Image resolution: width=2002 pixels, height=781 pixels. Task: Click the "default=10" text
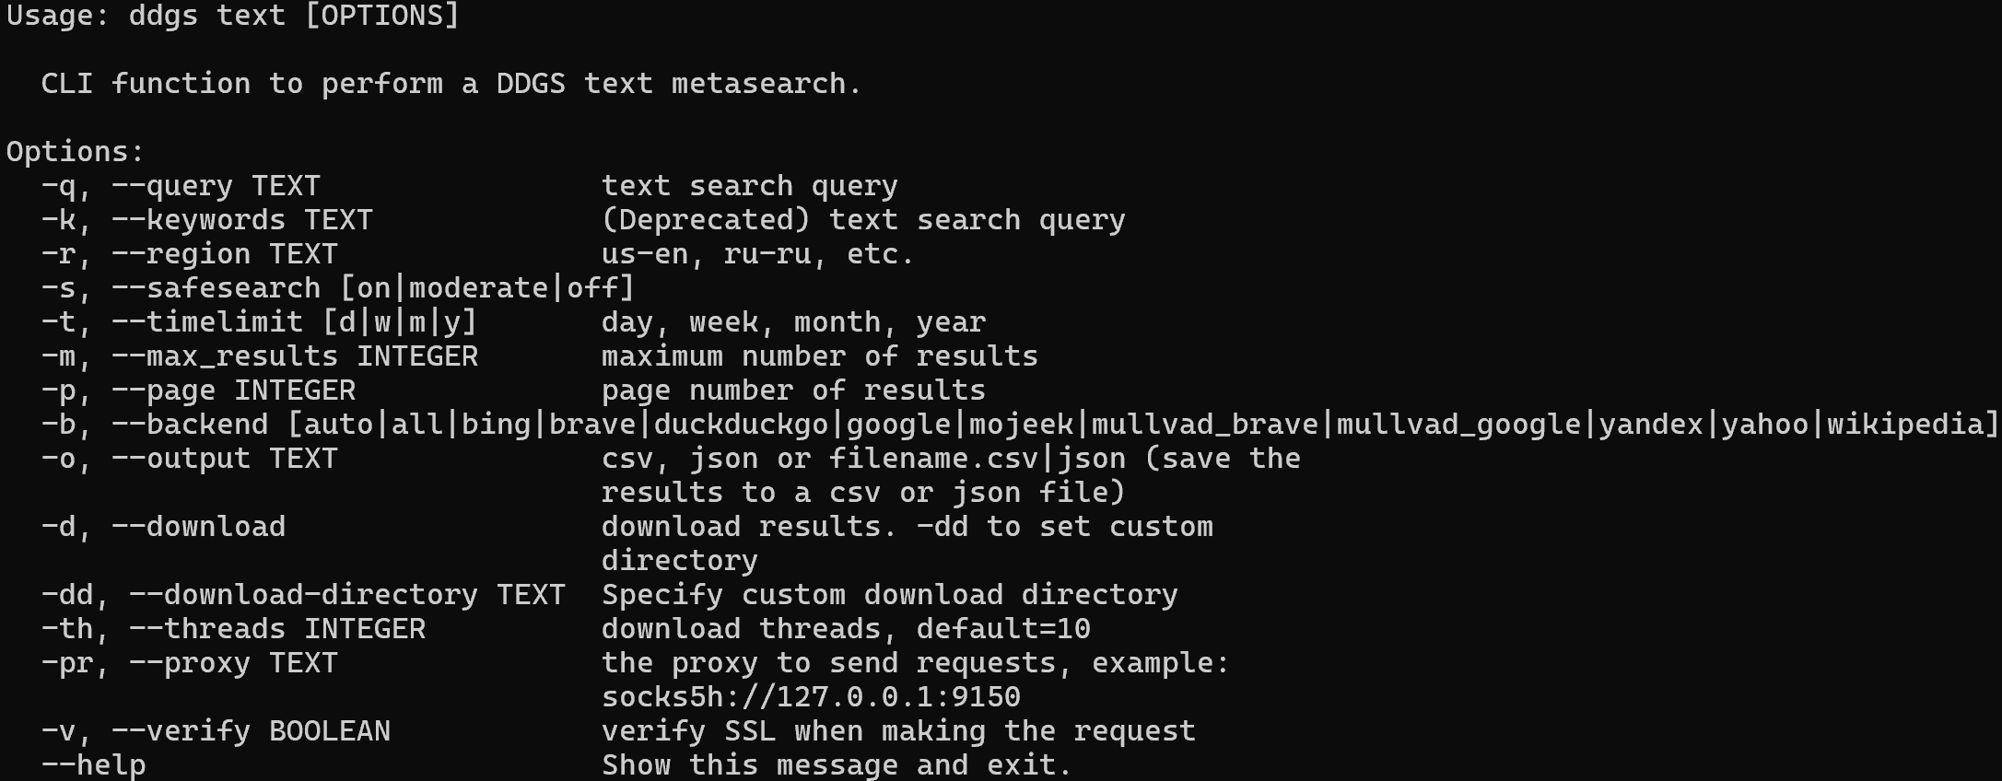click(x=1003, y=629)
